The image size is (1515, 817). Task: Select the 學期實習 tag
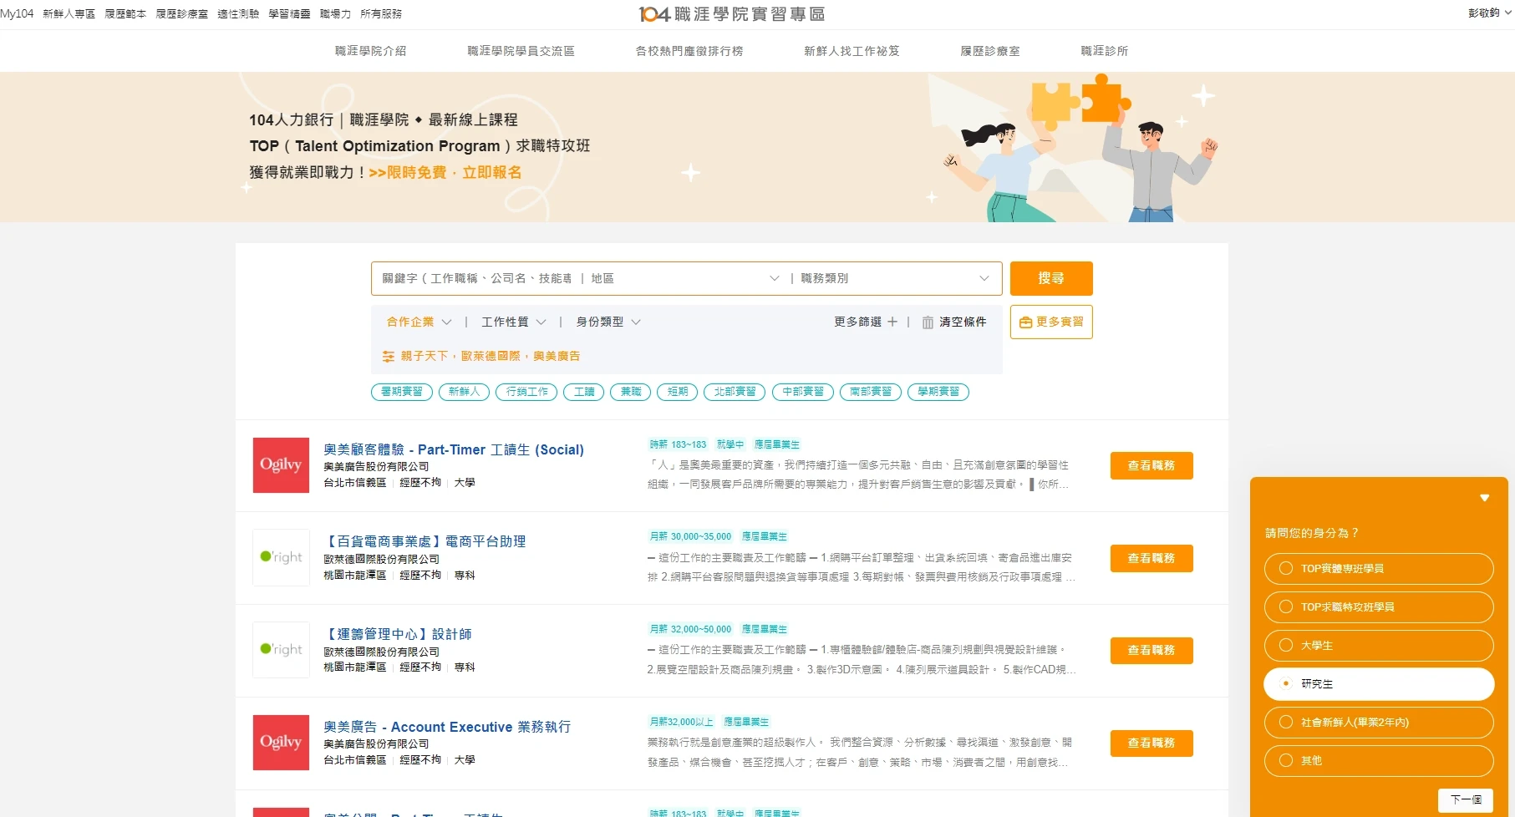938,392
